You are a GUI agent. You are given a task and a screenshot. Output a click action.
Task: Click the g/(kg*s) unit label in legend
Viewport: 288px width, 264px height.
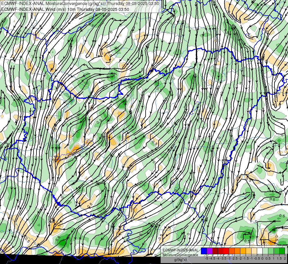[180, 260]
